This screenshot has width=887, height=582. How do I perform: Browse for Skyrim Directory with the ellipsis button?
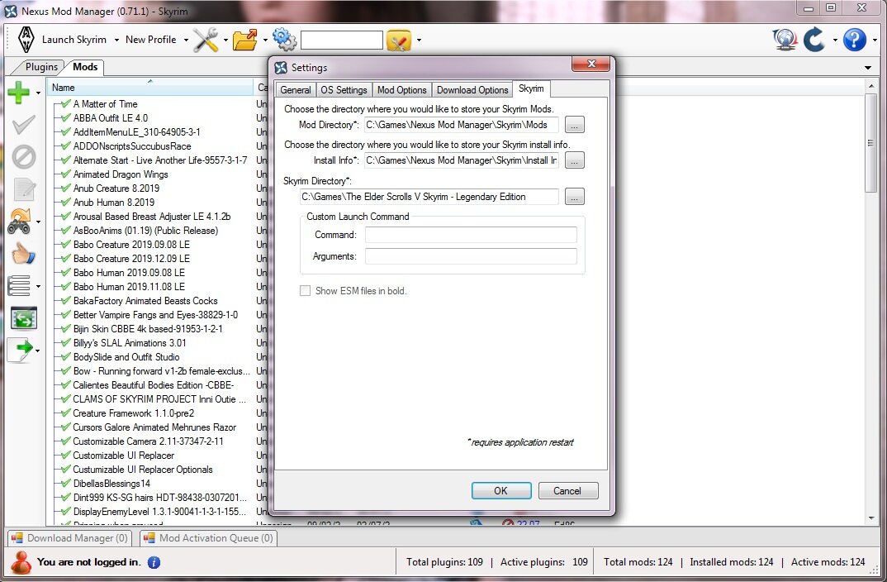tap(574, 197)
